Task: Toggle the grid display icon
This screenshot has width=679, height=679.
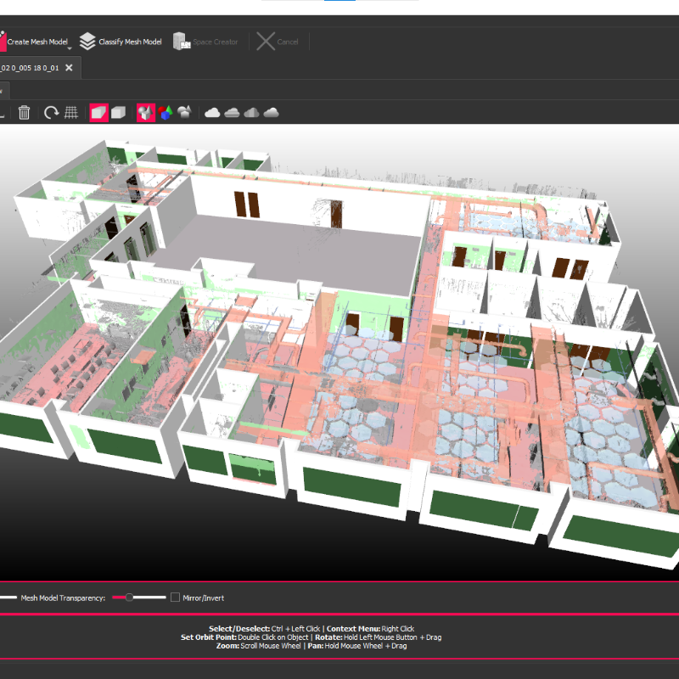Action: point(70,111)
